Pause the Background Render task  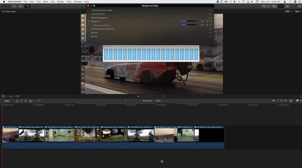point(207,25)
